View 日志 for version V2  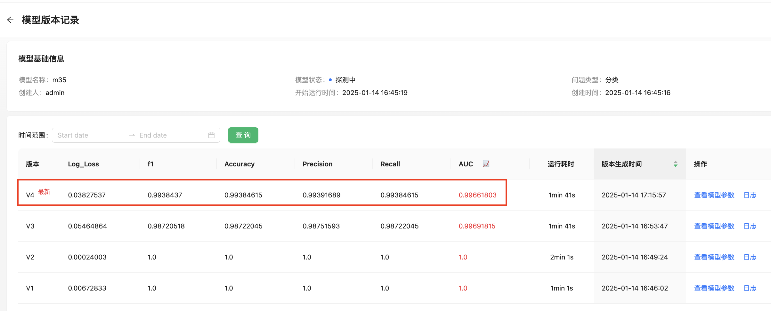[x=750, y=257]
